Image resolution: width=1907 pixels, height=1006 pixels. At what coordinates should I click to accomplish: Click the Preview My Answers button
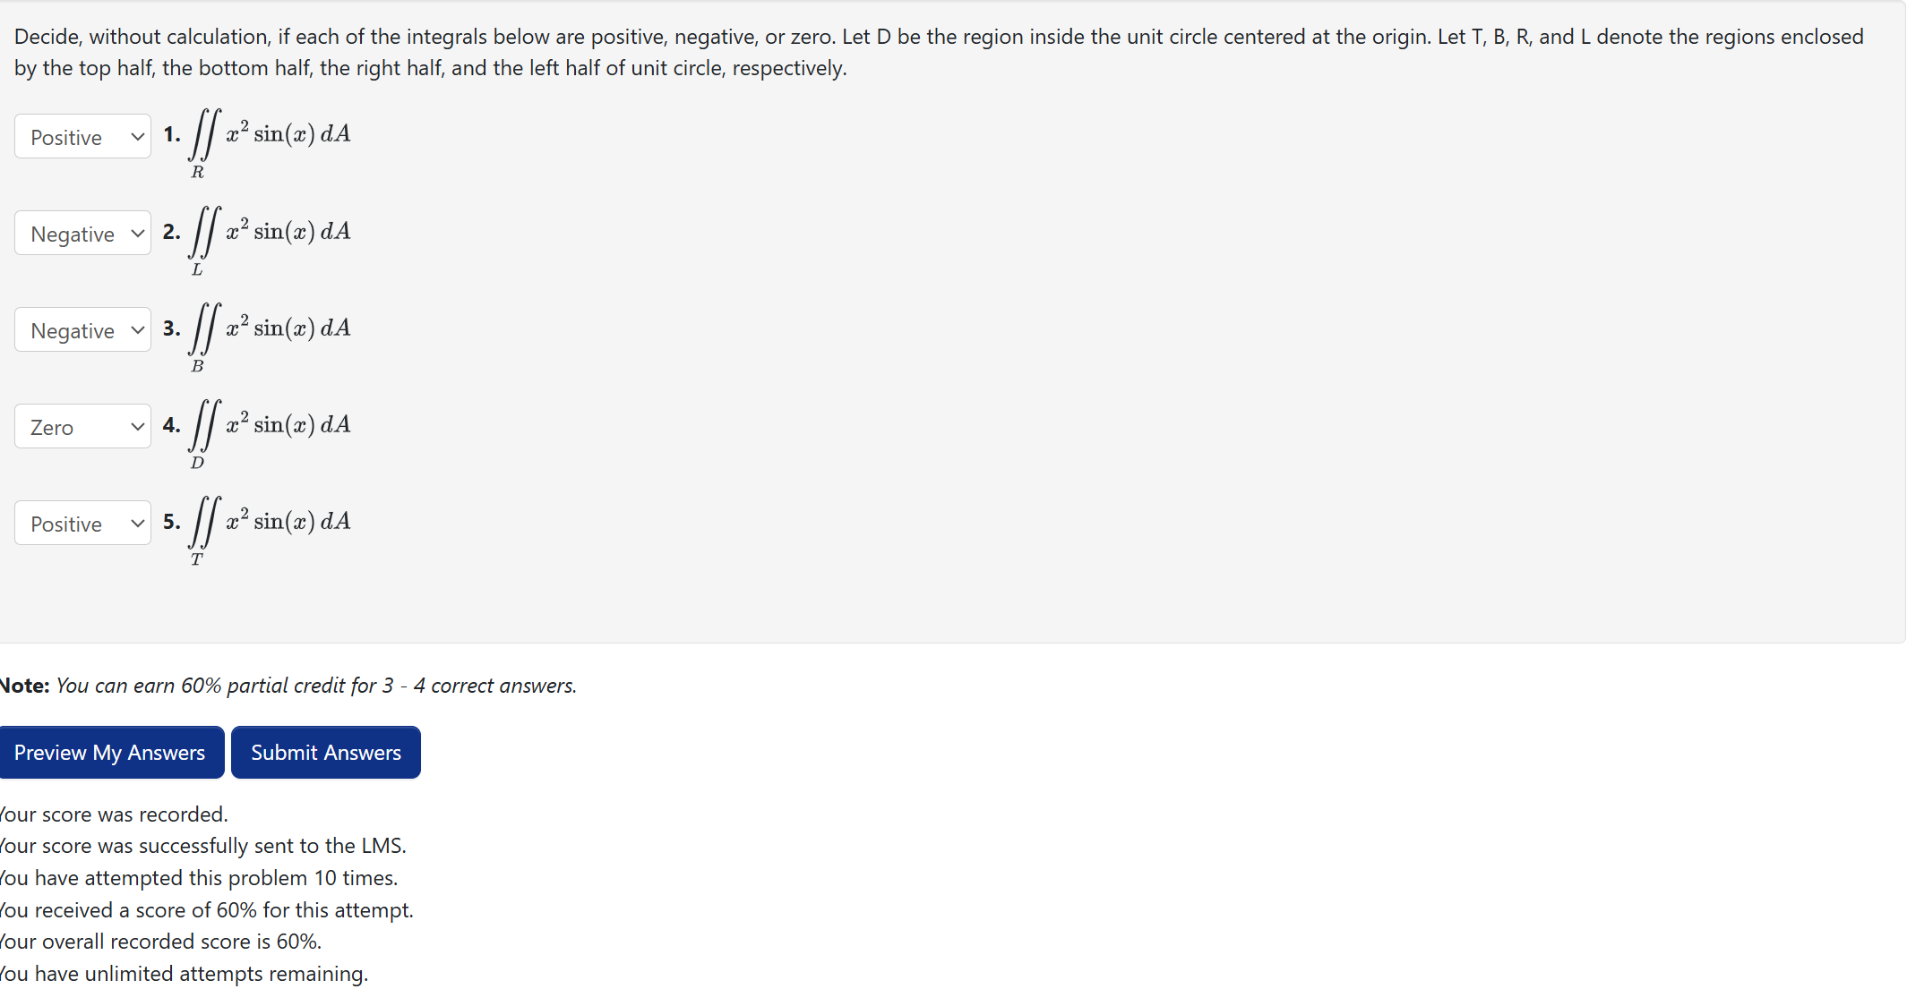click(x=110, y=752)
